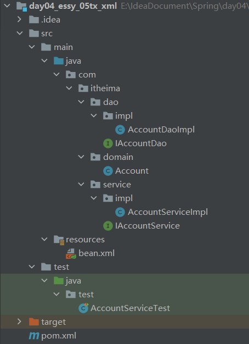Collapse the itheima package
Screen dimensions: 249x344
click(x=69, y=88)
